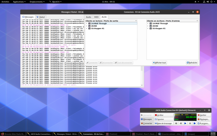Stop JACK with the Arrêter button

pyautogui.click(x=164, y=115)
